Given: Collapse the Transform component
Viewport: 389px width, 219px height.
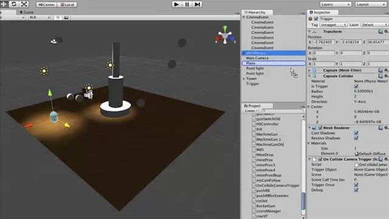Looking at the screenshot, I should coord(309,32).
